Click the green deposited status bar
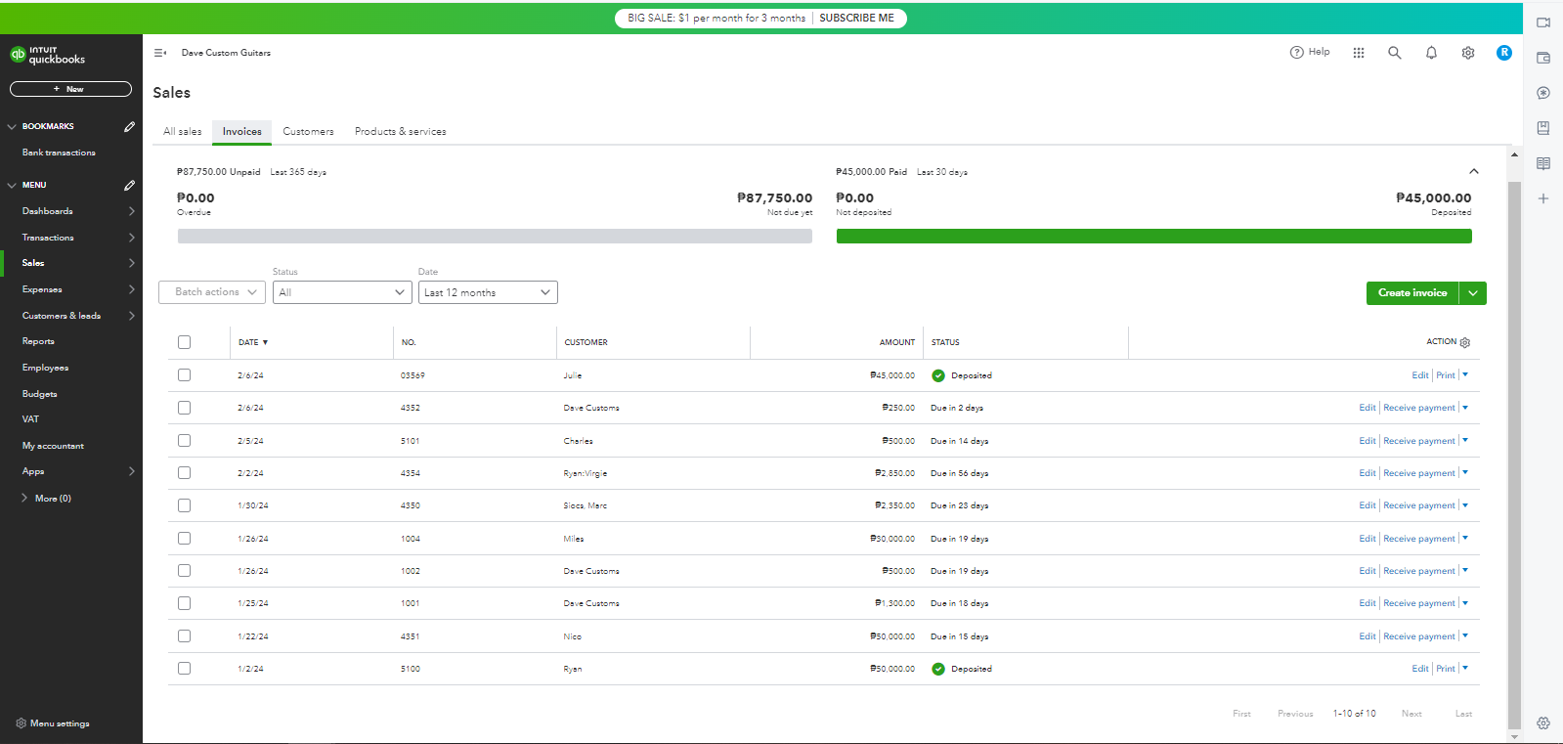The height and width of the screenshot is (744, 1563). point(1154,237)
